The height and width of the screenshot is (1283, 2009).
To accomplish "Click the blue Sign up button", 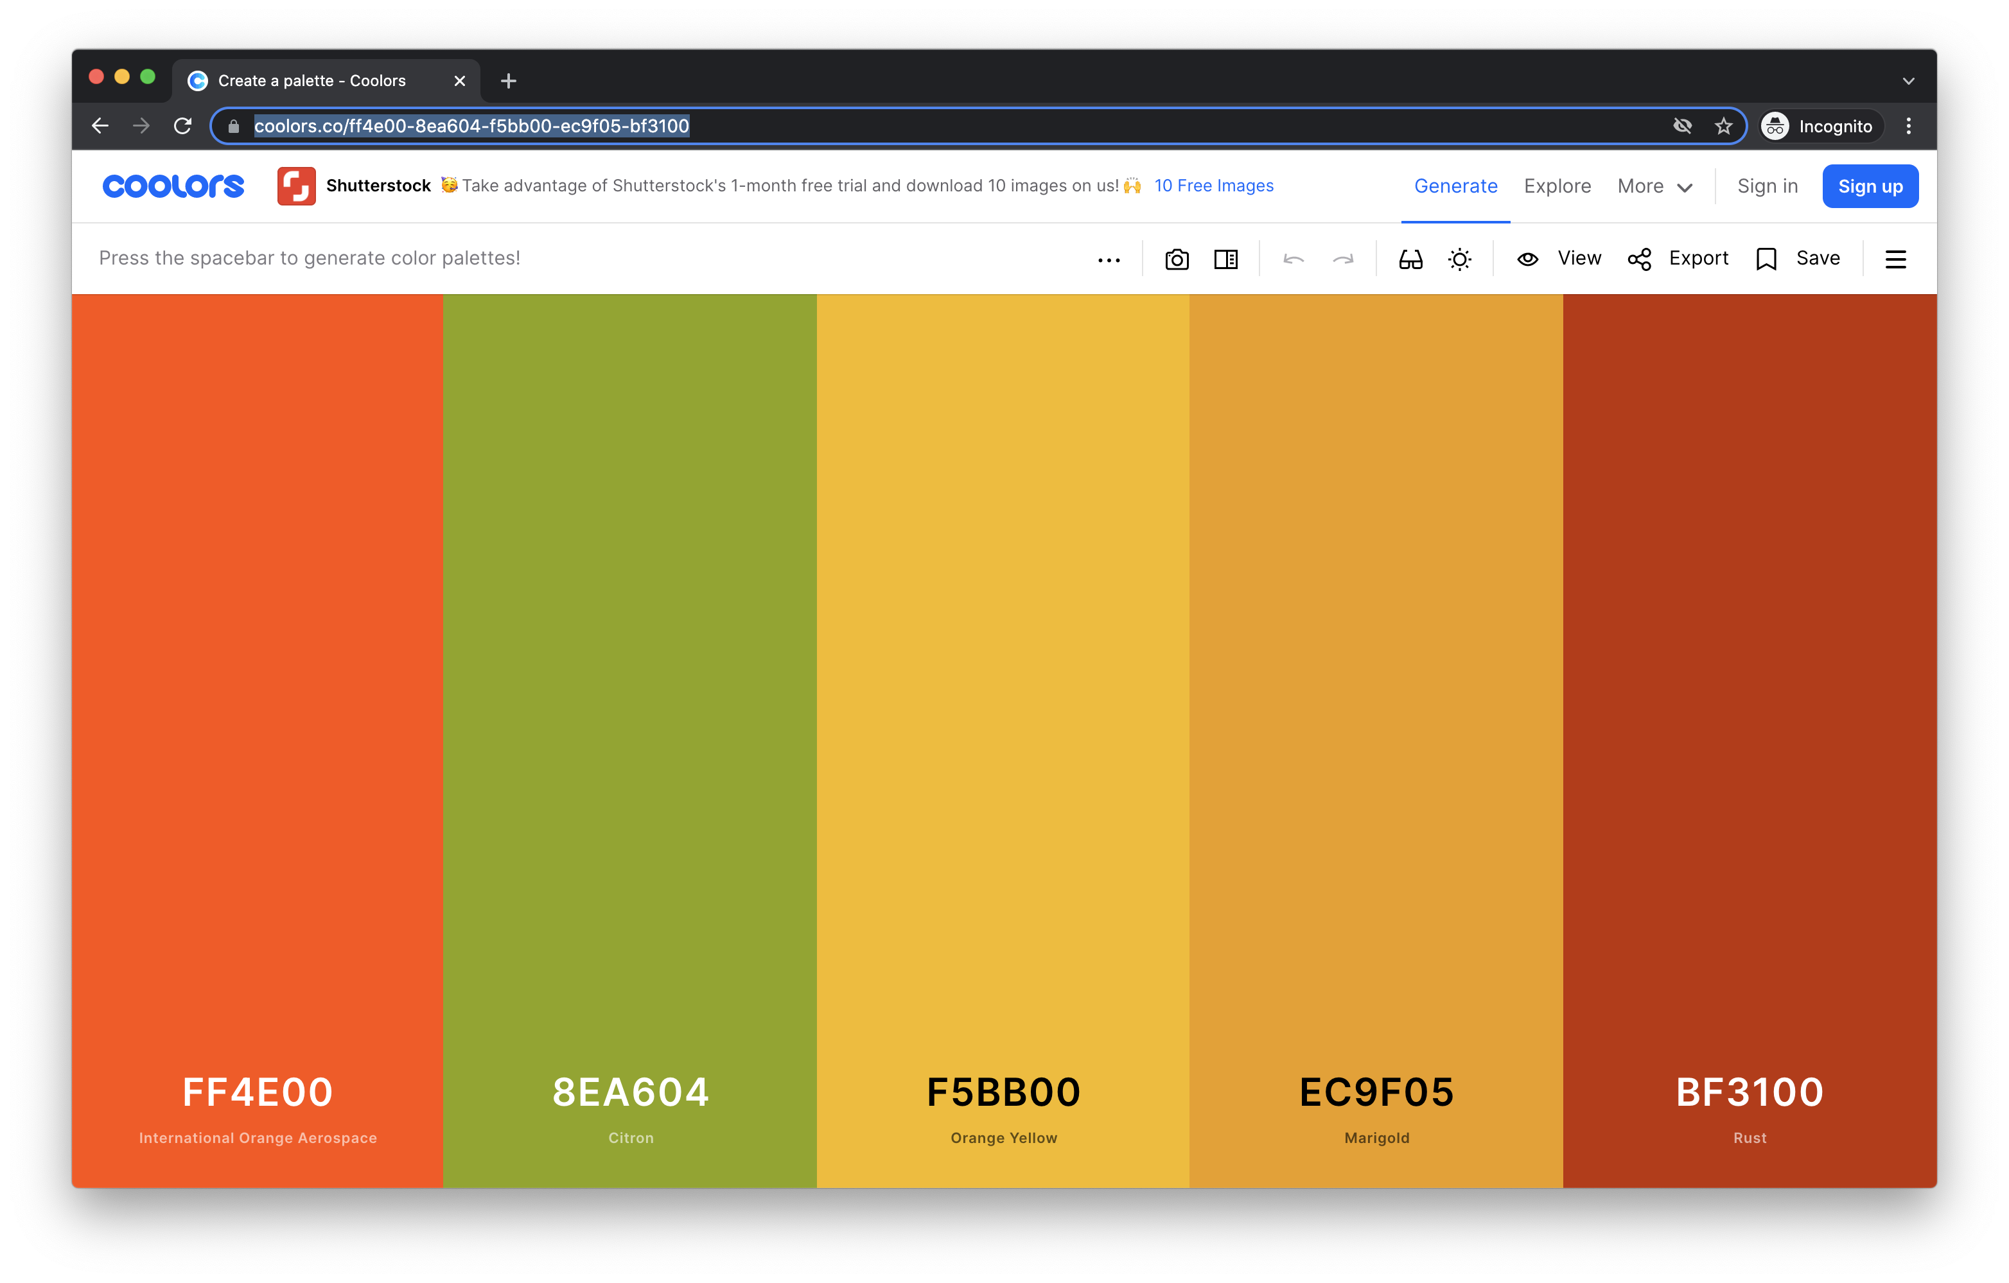I will 1870,186.
